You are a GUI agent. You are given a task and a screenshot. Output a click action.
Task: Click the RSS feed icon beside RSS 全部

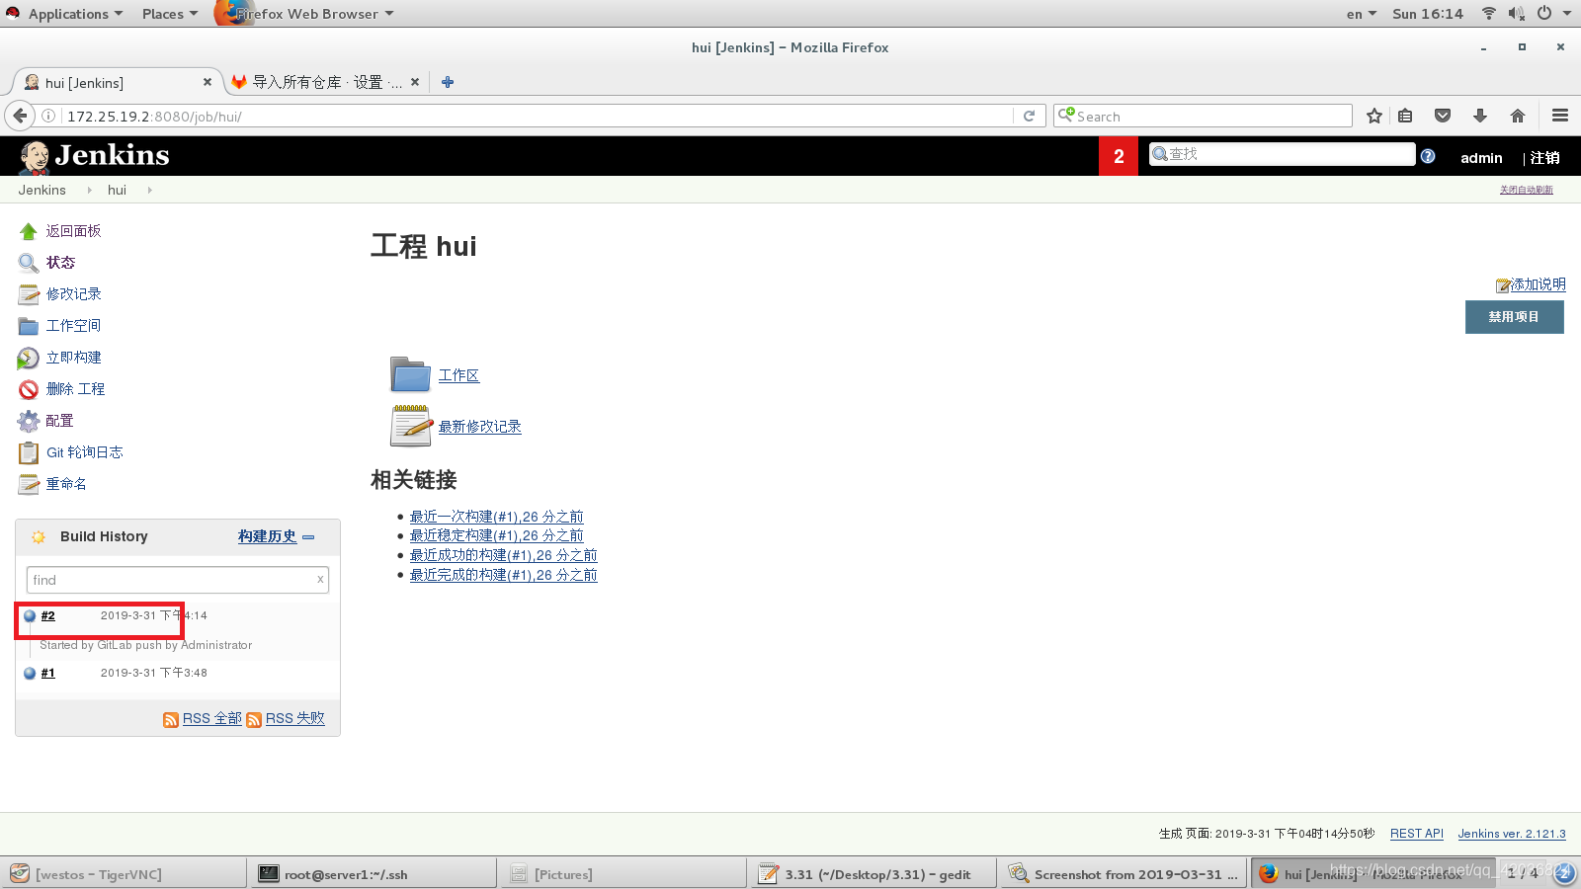[171, 720]
